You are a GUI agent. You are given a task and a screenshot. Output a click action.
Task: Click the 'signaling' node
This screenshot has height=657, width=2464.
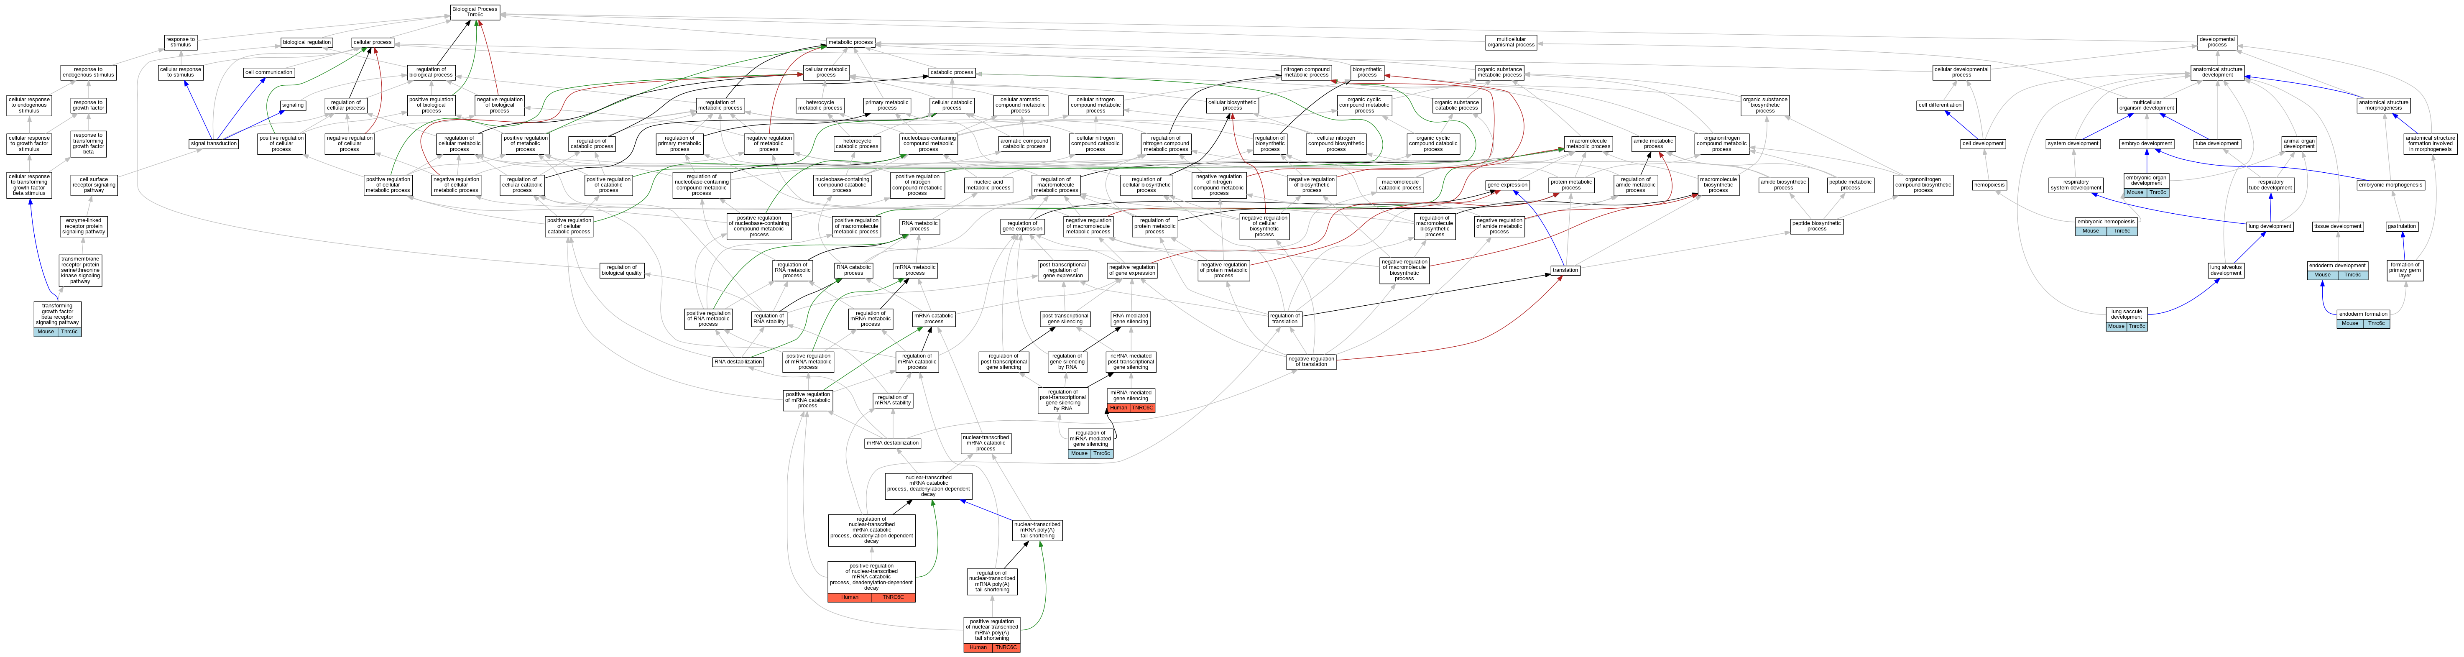293,105
